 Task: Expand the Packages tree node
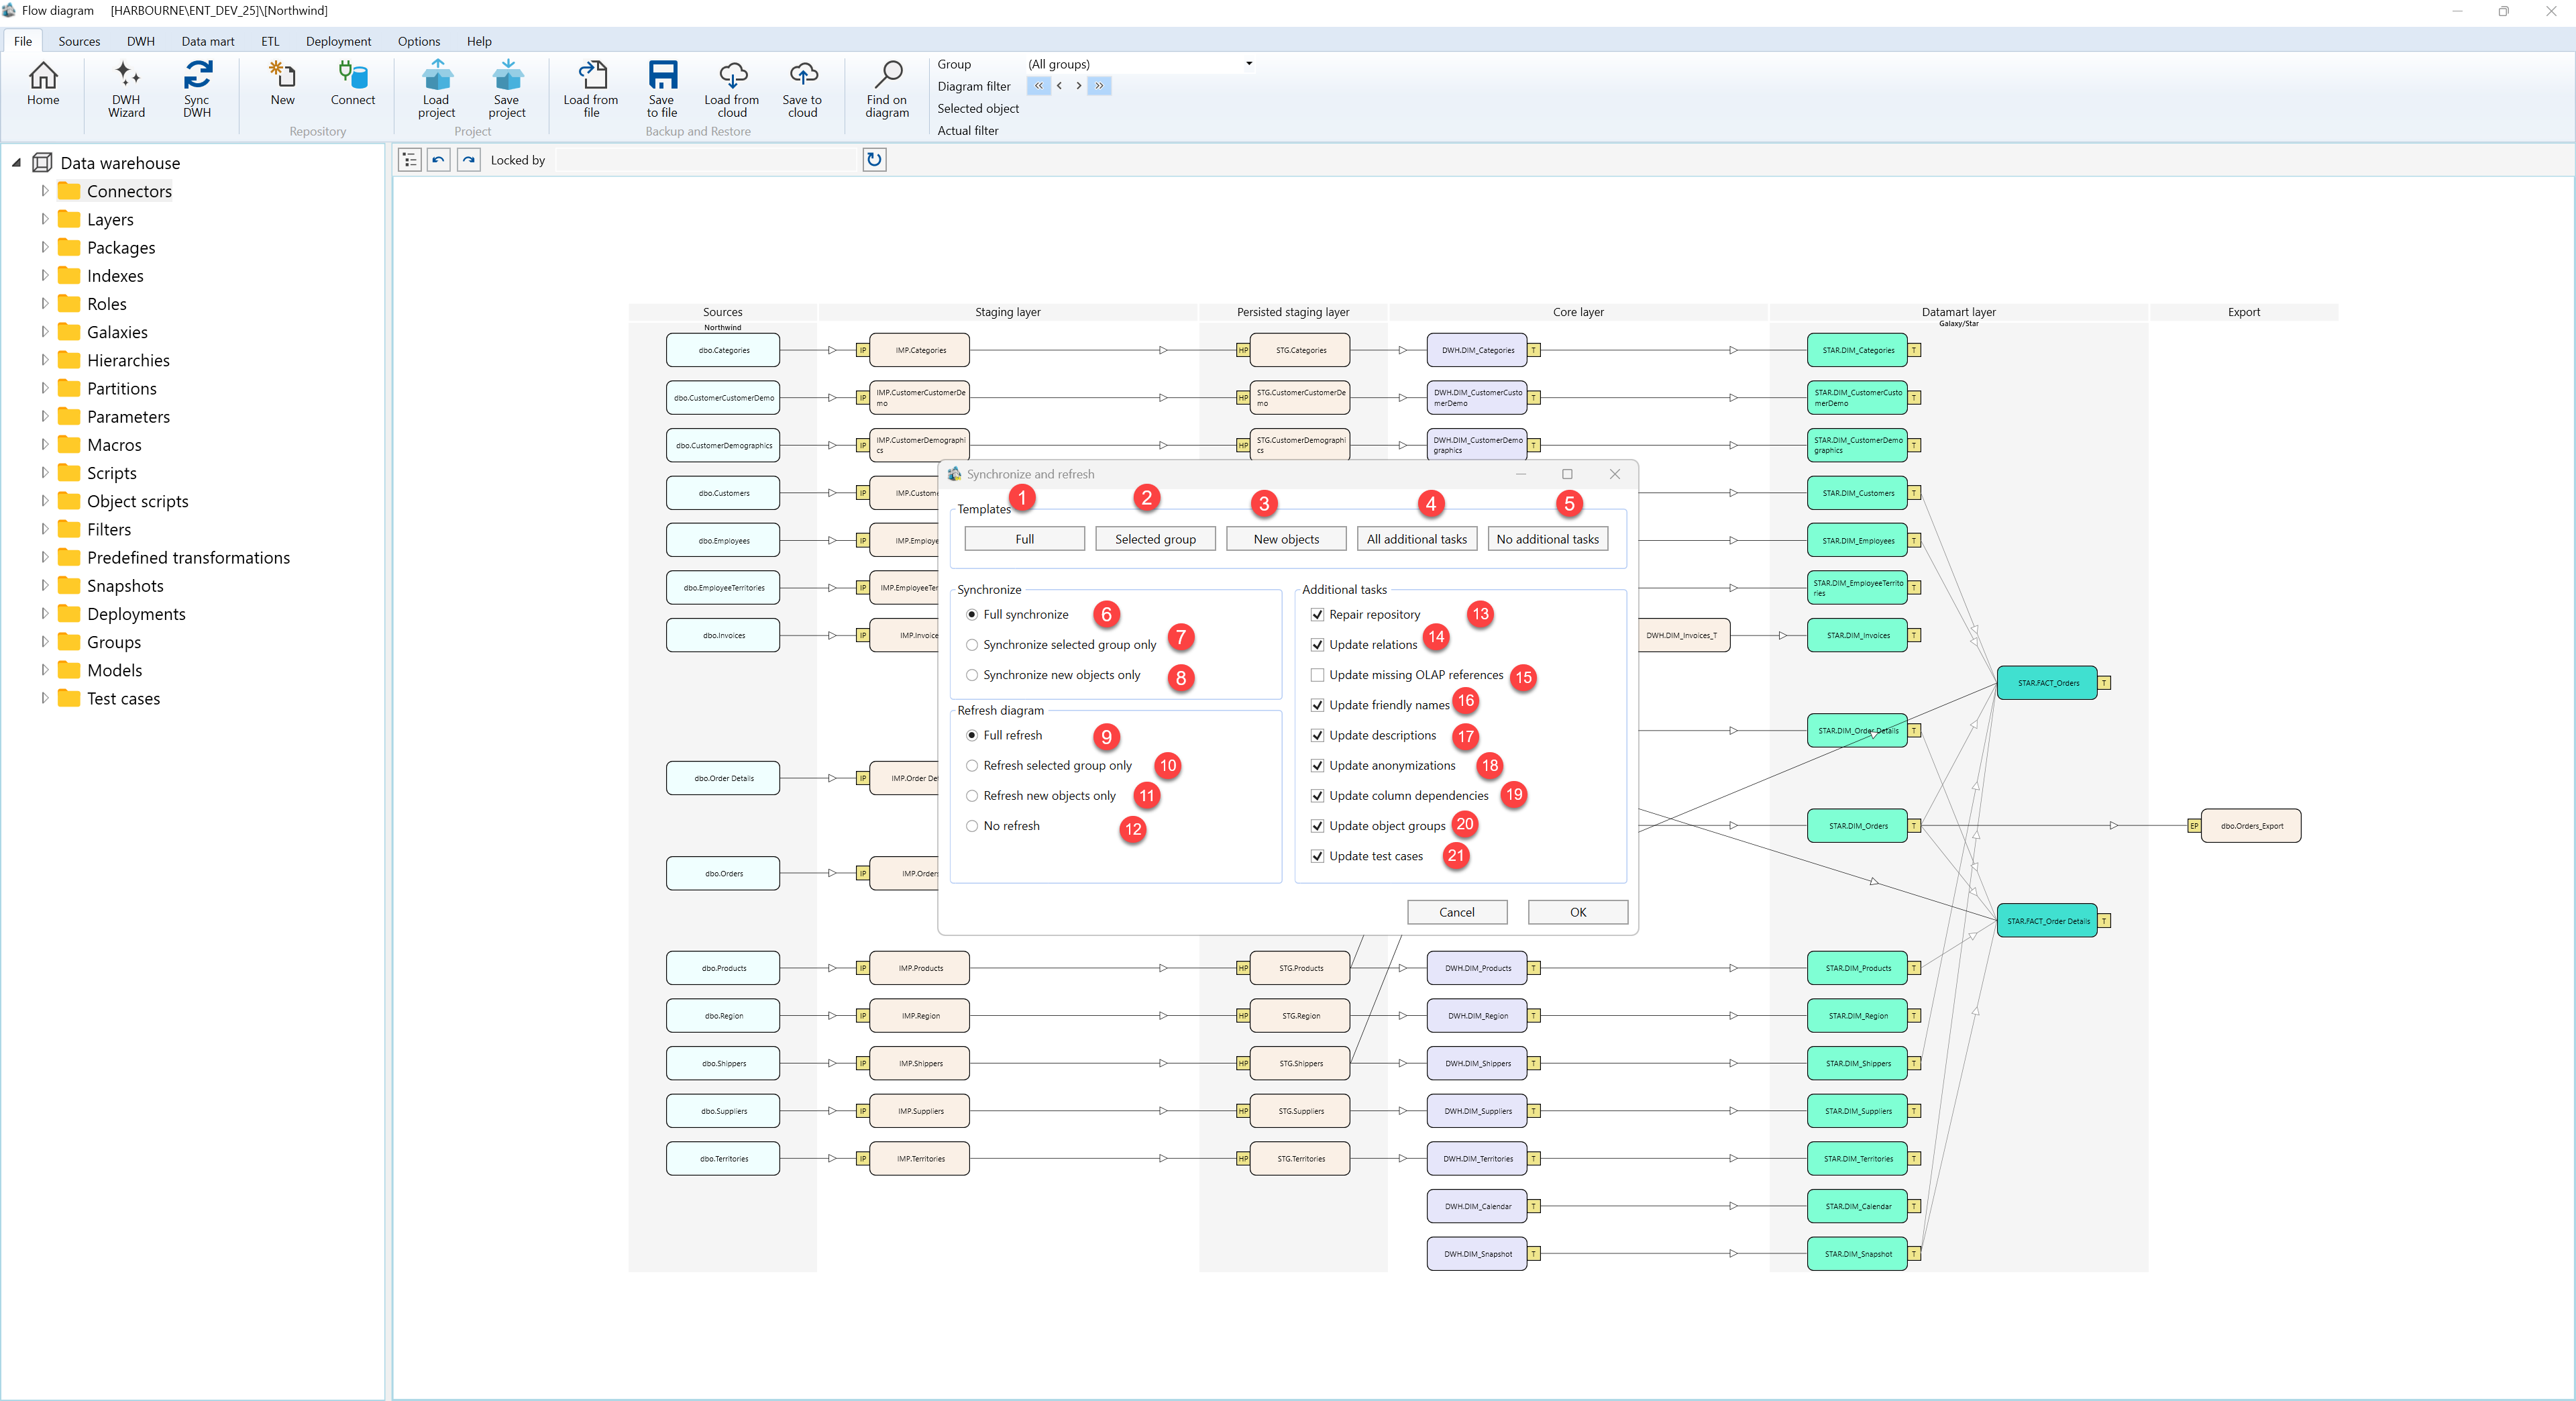click(44, 247)
